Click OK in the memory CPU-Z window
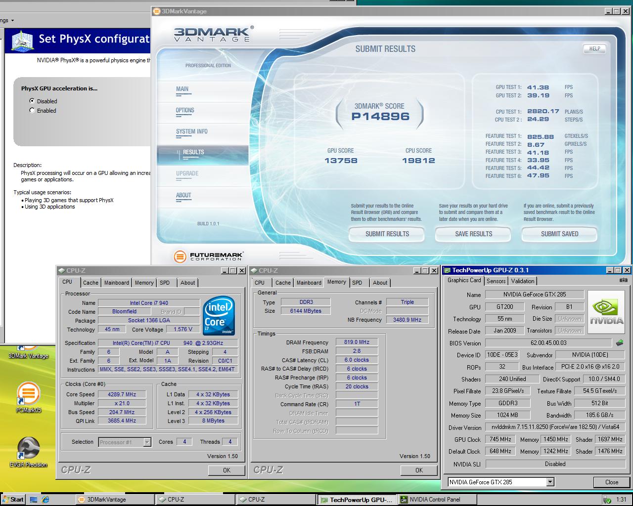 (419, 470)
